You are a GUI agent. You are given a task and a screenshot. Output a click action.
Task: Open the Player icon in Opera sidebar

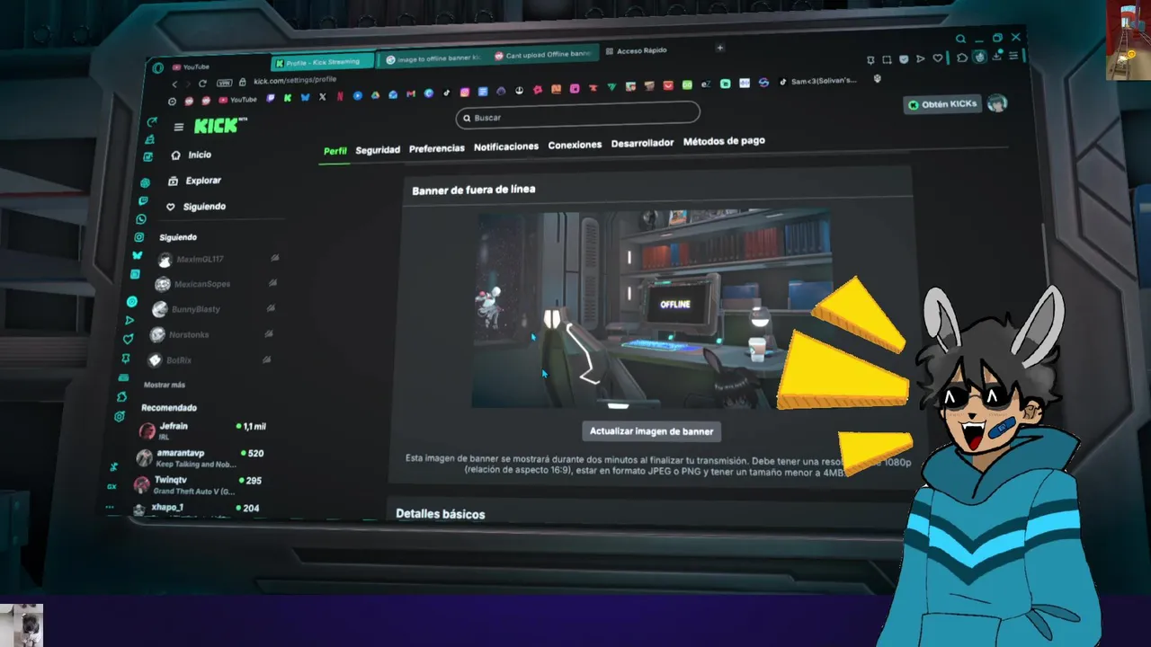(131, 301)
